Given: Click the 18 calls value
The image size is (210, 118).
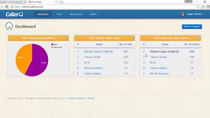Looking at the screenshot, I should [126, 68].
